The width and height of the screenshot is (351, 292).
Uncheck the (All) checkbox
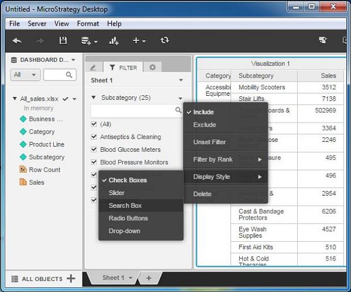pyautogui.click(x=94, y=124)
